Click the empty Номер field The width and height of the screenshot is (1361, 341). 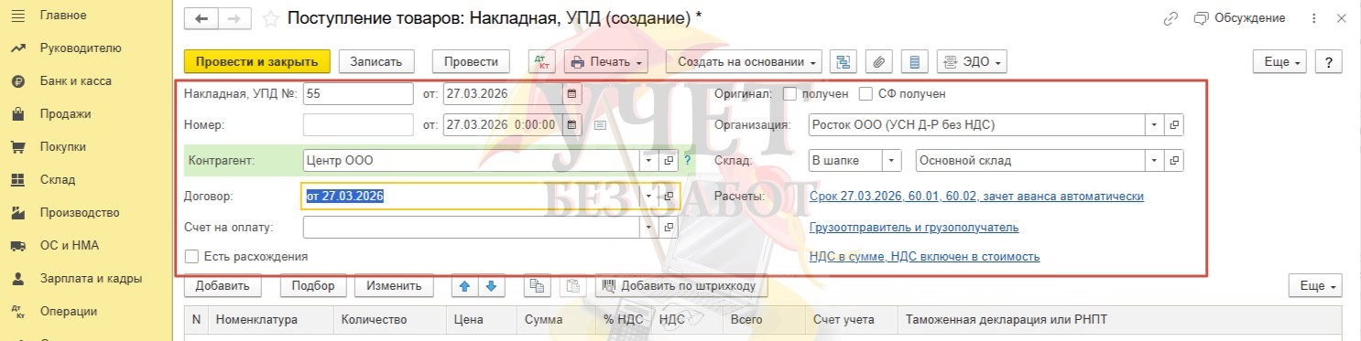358,124
